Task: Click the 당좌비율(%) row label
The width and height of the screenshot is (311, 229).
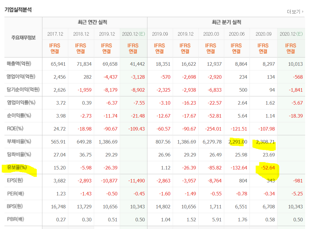Action: pyautogui.click(x=19, y=154)
